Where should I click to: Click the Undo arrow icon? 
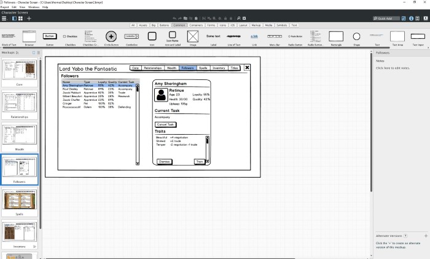(174, 18)
